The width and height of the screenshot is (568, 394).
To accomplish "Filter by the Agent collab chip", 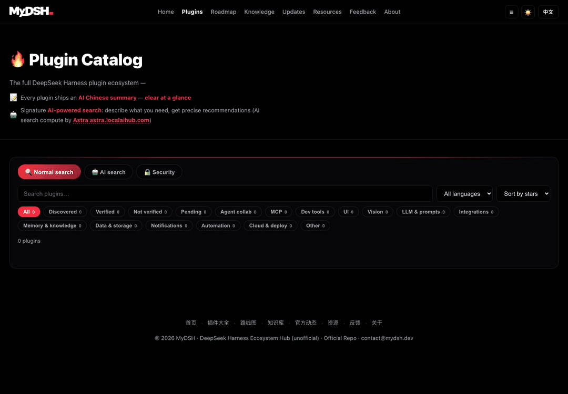I will pos(238,212).
